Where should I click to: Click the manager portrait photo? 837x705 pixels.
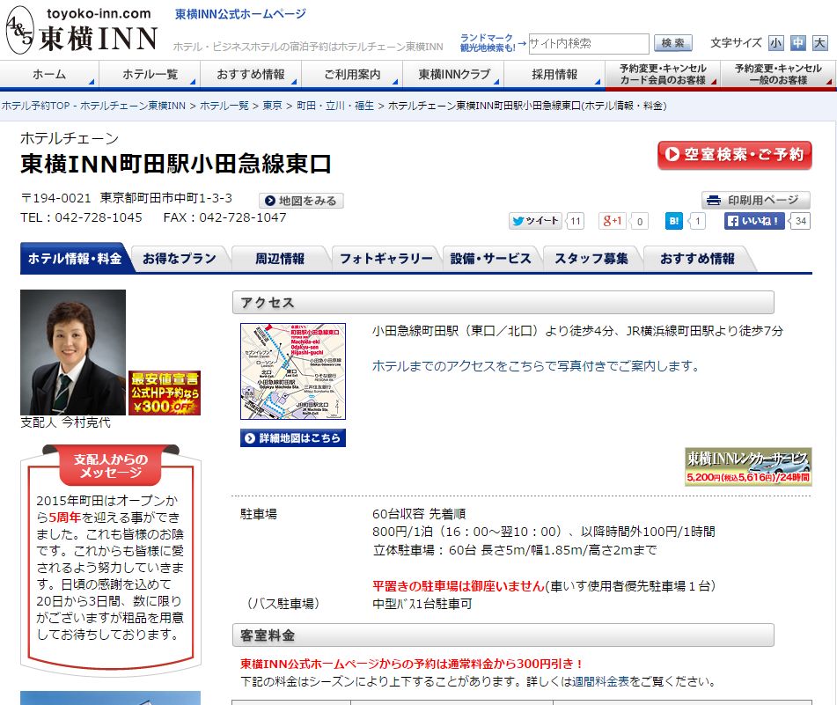(x=73, y=352)
